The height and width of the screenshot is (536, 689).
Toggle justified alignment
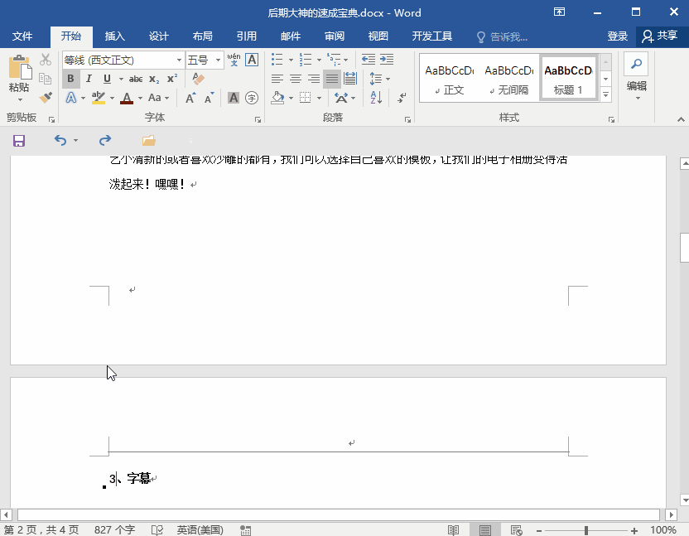332,79
